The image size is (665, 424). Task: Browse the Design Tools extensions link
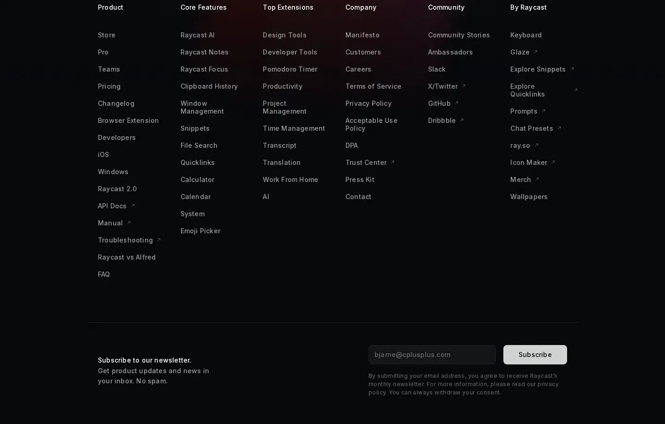(284, 35)
